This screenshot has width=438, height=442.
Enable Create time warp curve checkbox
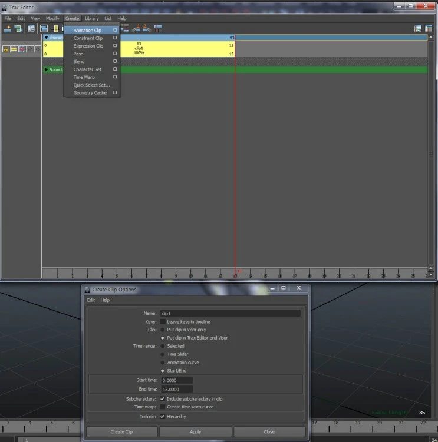point(162,407)
